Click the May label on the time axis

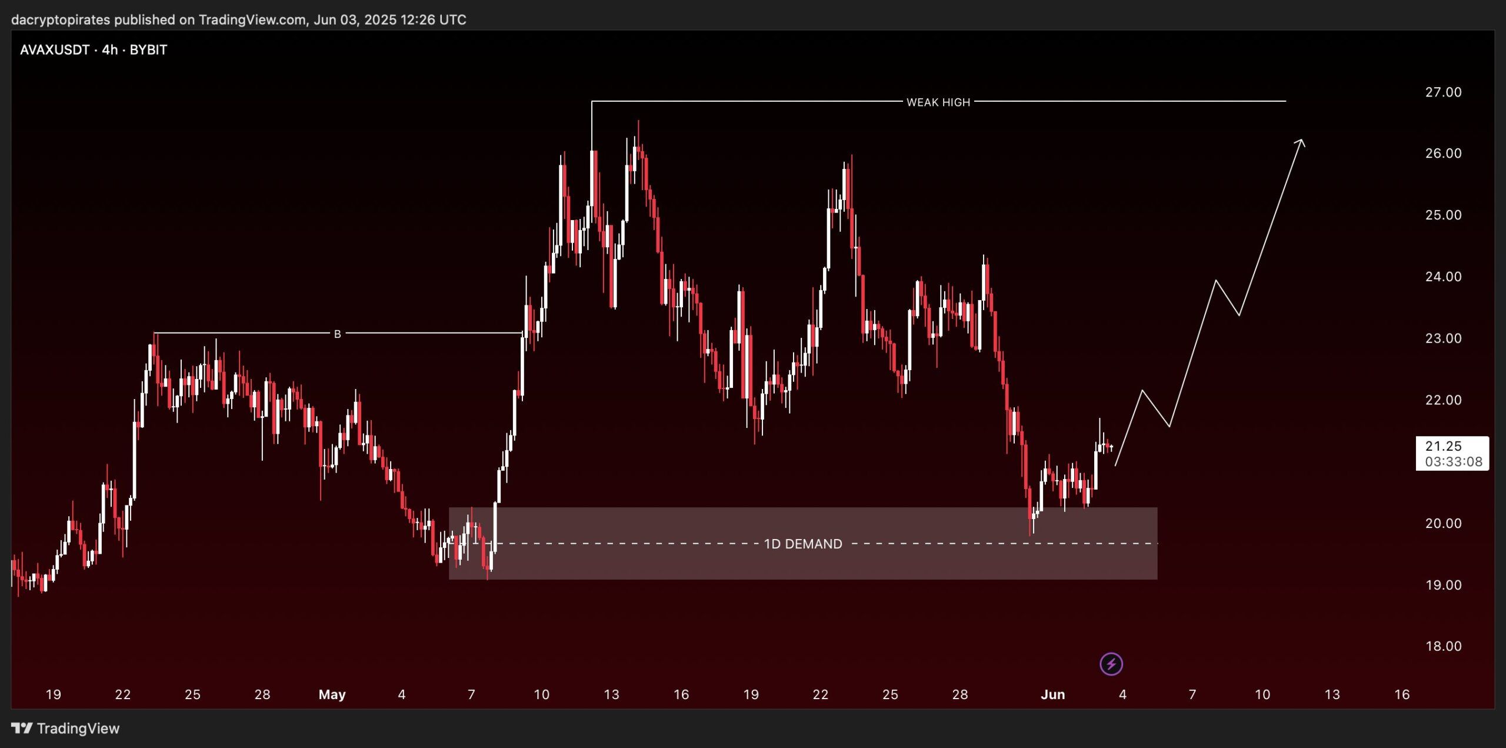click(332, 694)
